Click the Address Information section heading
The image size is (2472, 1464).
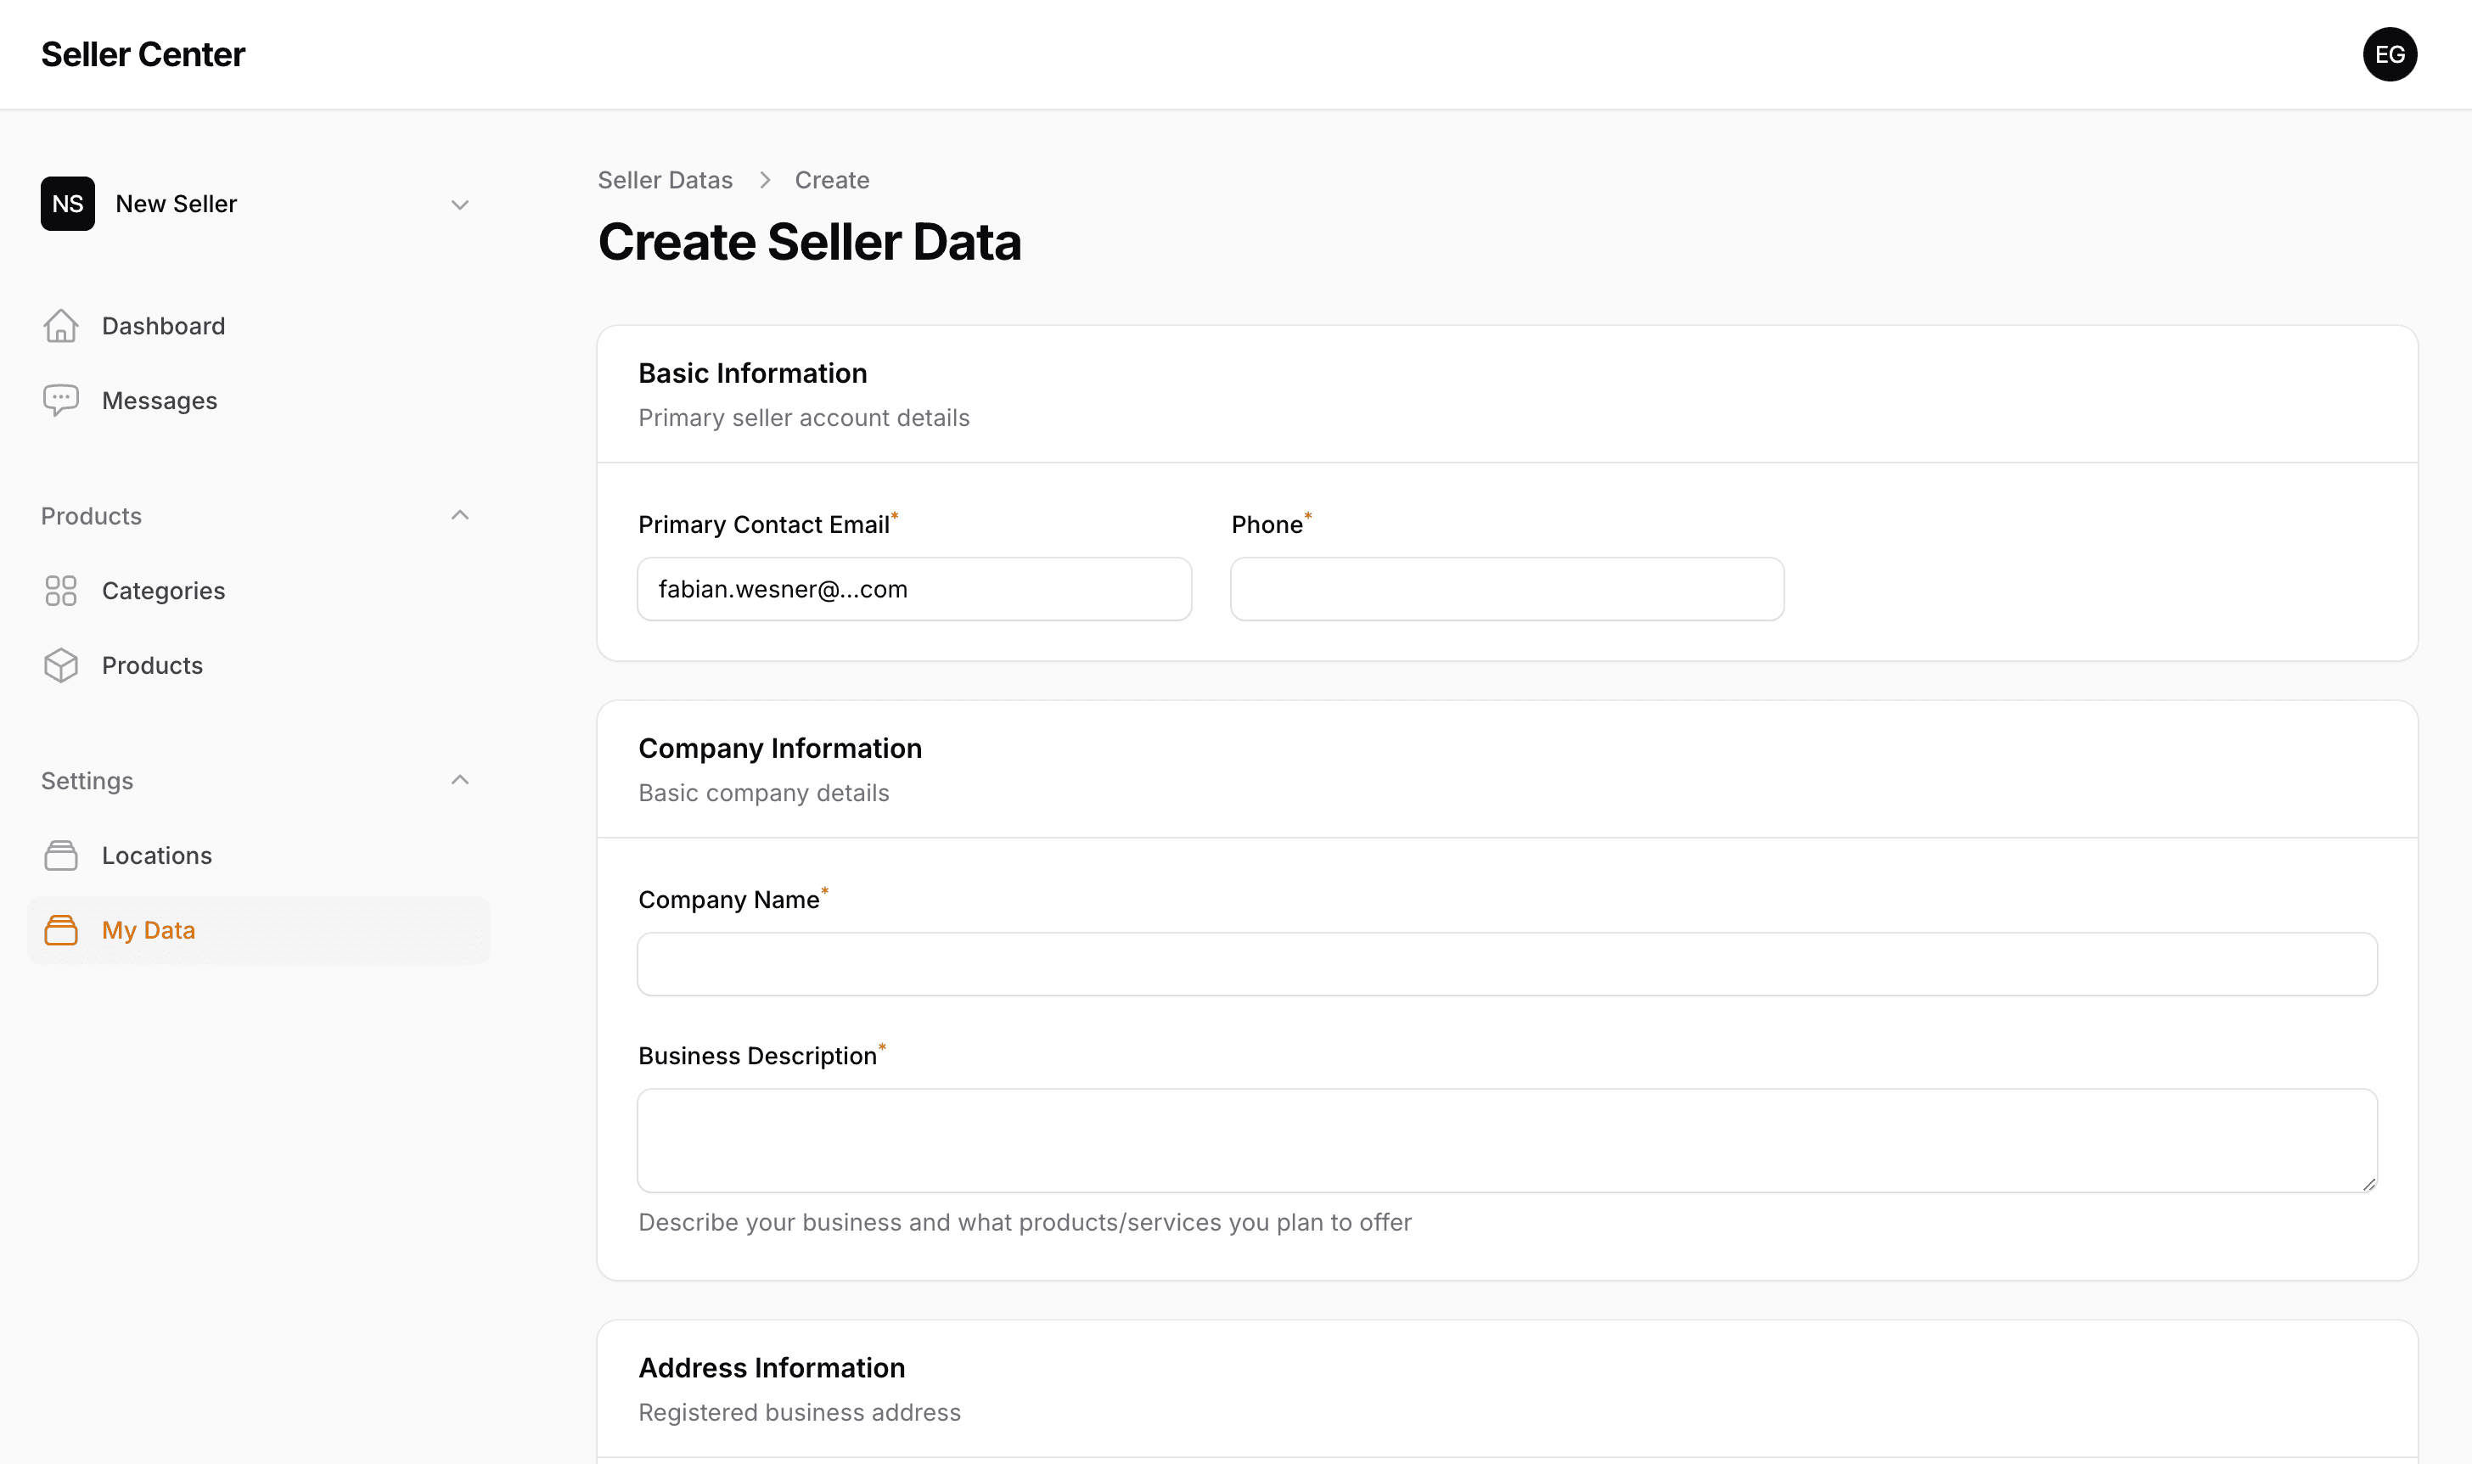click(x=772, y=1367)
